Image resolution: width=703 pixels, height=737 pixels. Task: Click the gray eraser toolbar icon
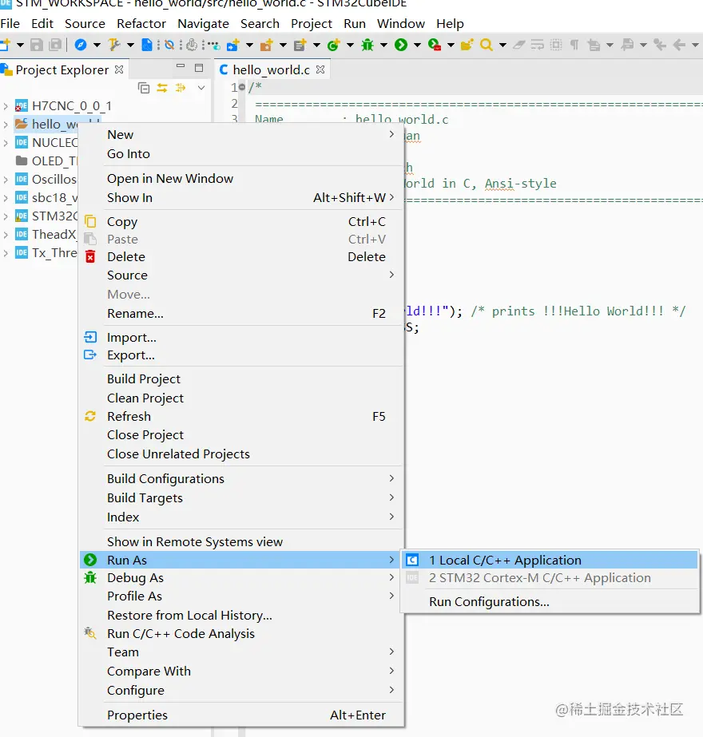(x=518, y=46)
